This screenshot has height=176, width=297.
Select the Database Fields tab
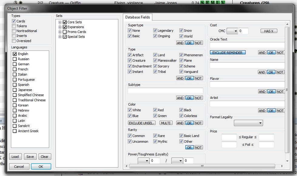137,17
